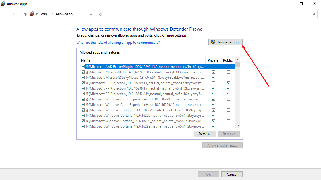The image size is (321, 180).
Task: Minimize the Allowed apps window
Action: coord(288,4)
